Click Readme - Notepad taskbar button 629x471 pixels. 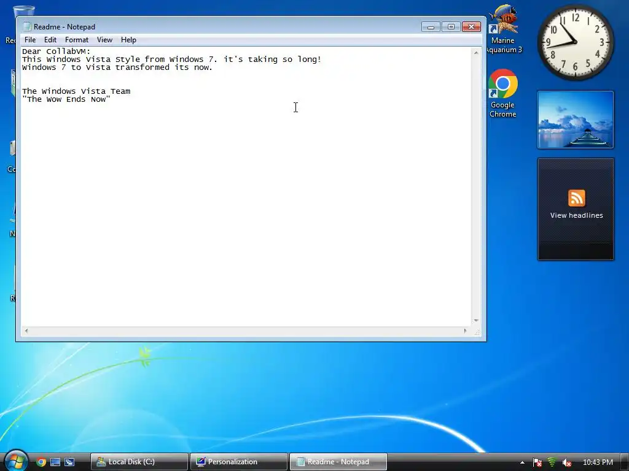point(338,462)
